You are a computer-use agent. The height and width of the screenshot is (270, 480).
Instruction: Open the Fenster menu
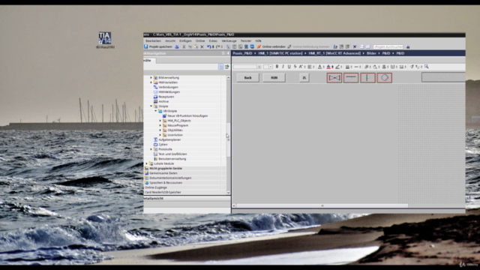(246, 40)
